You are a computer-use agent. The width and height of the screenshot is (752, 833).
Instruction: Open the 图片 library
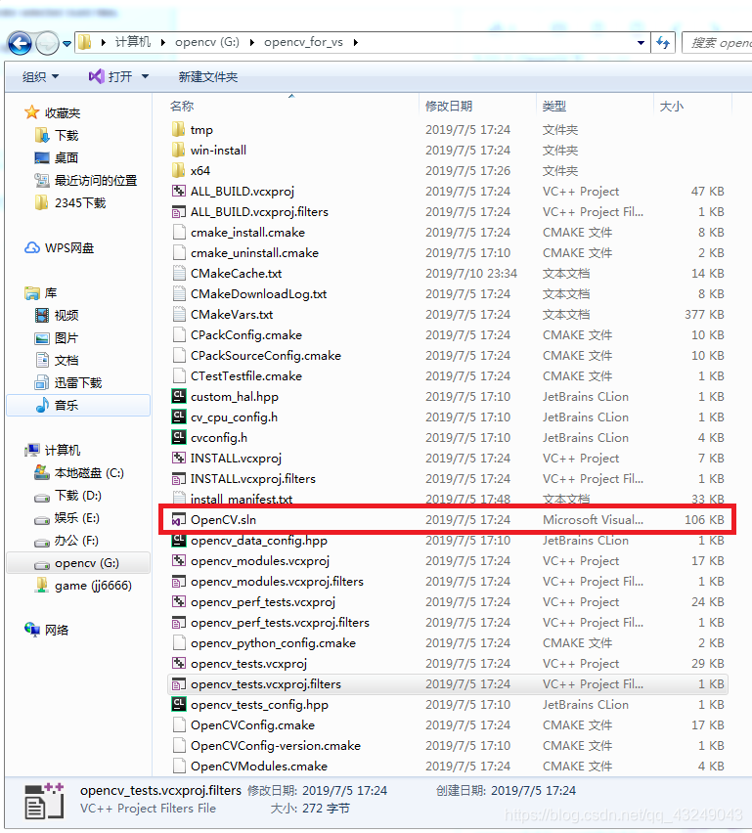57,338
